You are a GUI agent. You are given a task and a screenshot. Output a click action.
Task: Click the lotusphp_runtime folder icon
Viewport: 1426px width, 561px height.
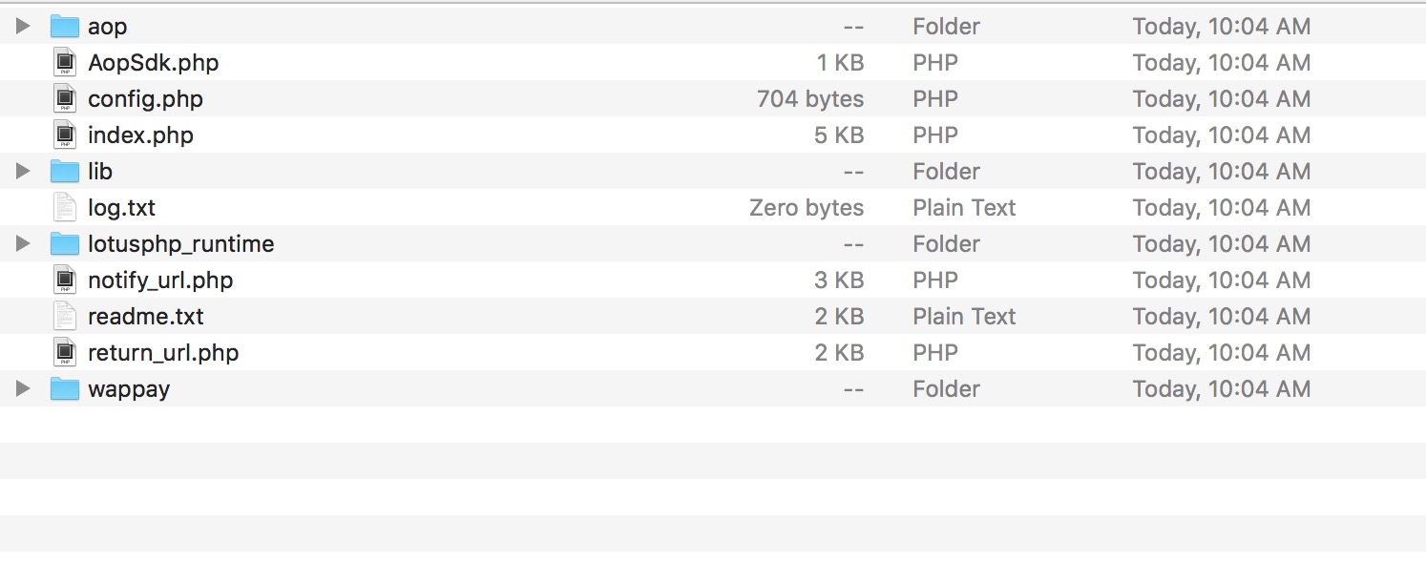tap(64, 243)
